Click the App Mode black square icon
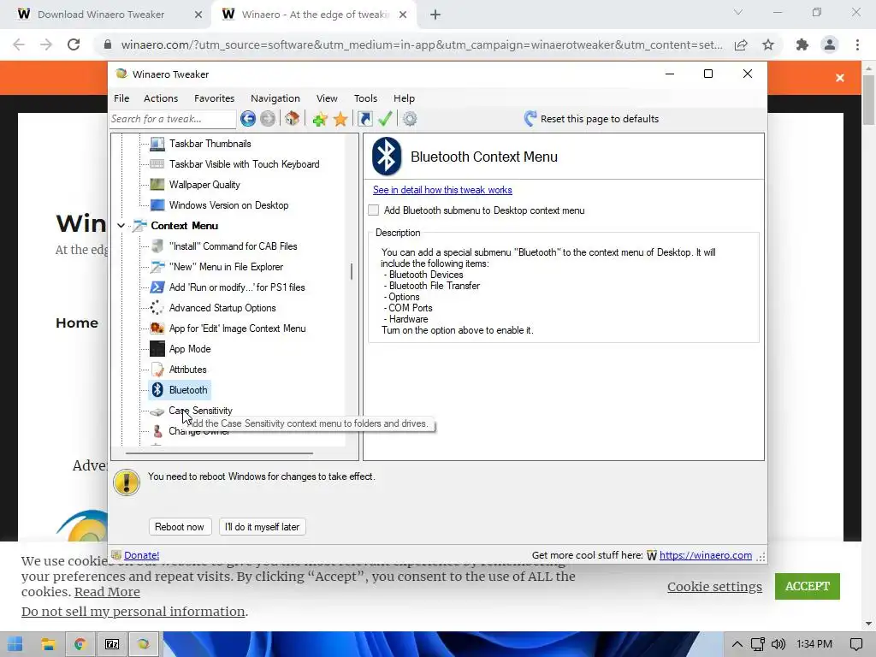Image resolution: width=876 pixels, height=657 pixels. tap(157, 349)
